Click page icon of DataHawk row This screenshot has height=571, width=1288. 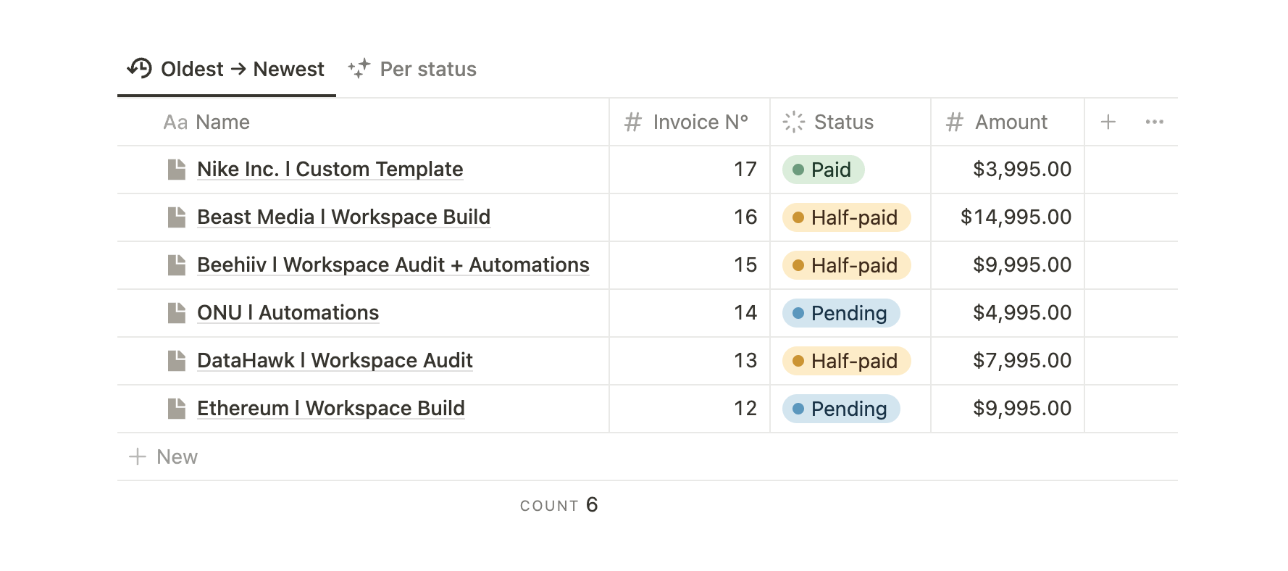coord(177,360)
